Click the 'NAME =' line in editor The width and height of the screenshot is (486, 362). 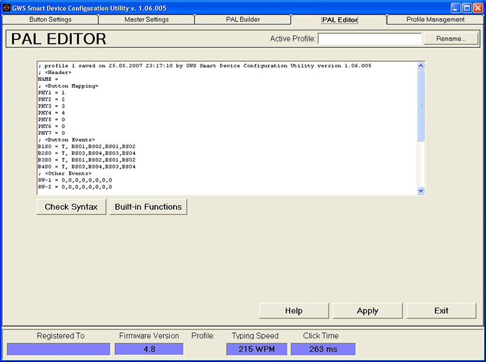point(48,79)
